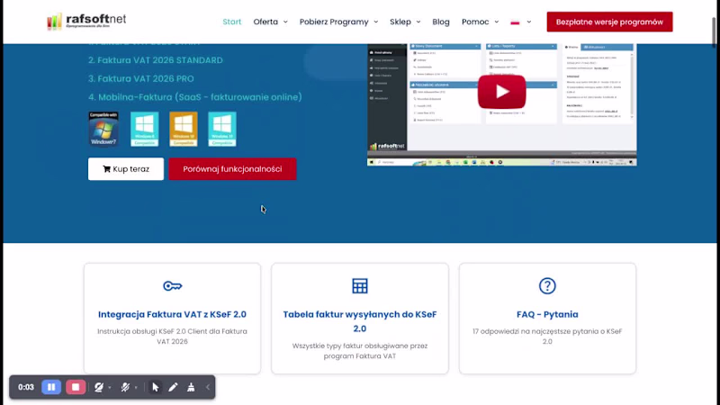This screenshot has width=720, height=405.
Task: Click the Windows 10 compatibility badge
Action: pyautogui.click(x=184, y=129)
